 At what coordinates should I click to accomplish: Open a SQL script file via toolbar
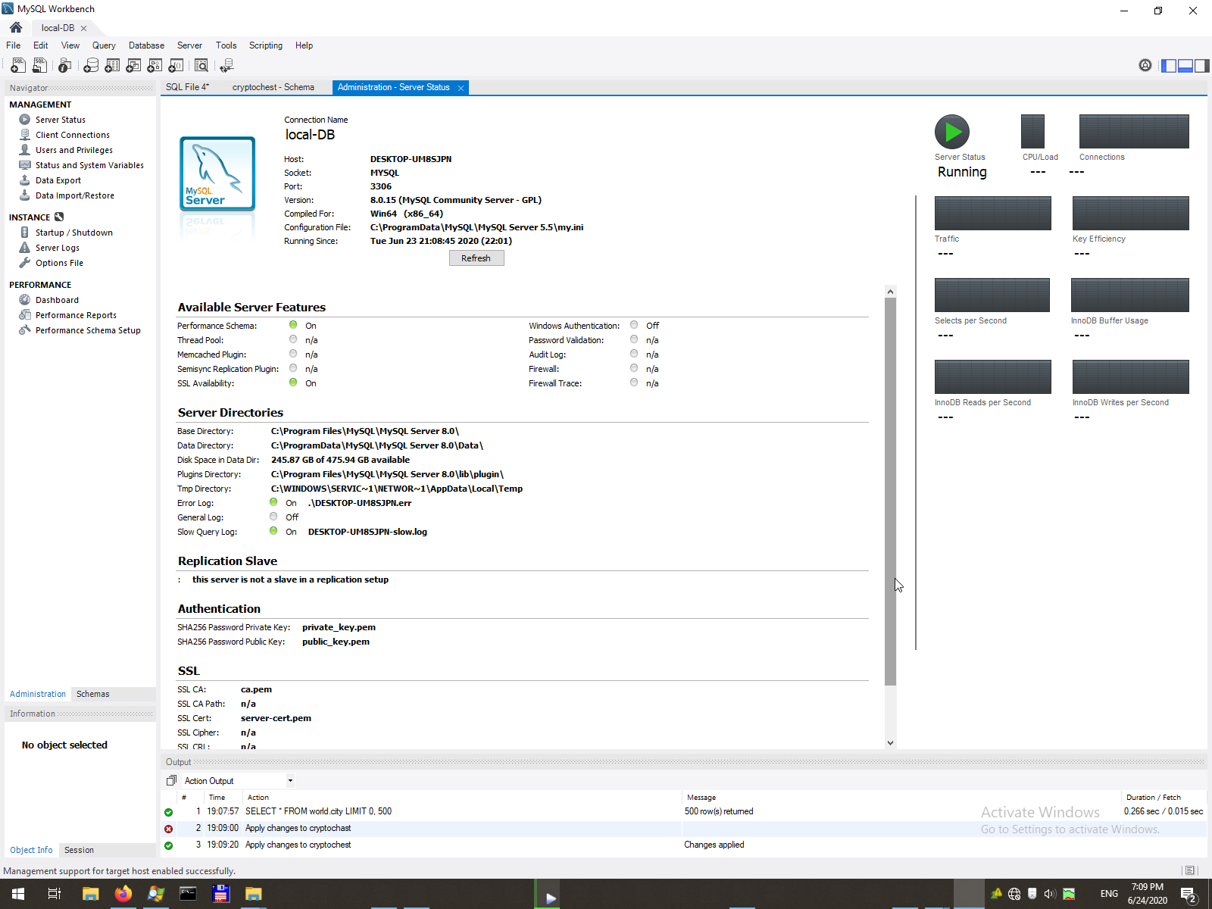[40, 66]
